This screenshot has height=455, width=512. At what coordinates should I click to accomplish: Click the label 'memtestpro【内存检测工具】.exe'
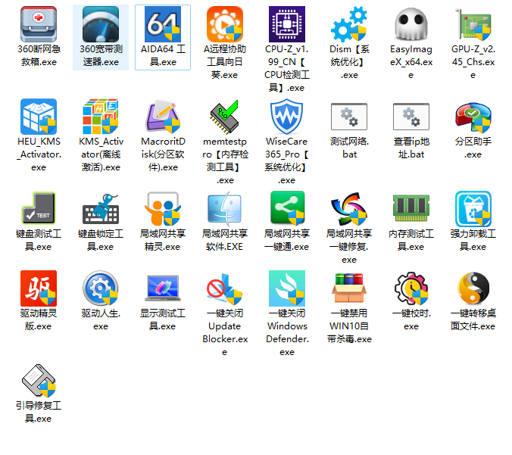(225, 160)
